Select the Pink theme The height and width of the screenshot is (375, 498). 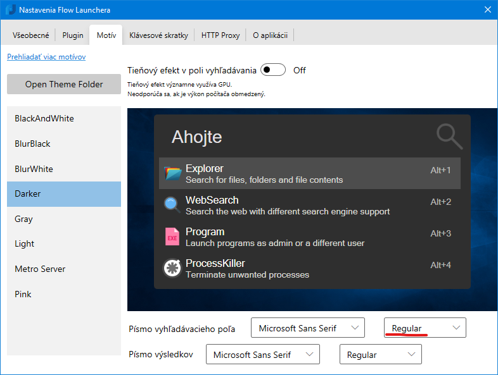click(64, 294)
